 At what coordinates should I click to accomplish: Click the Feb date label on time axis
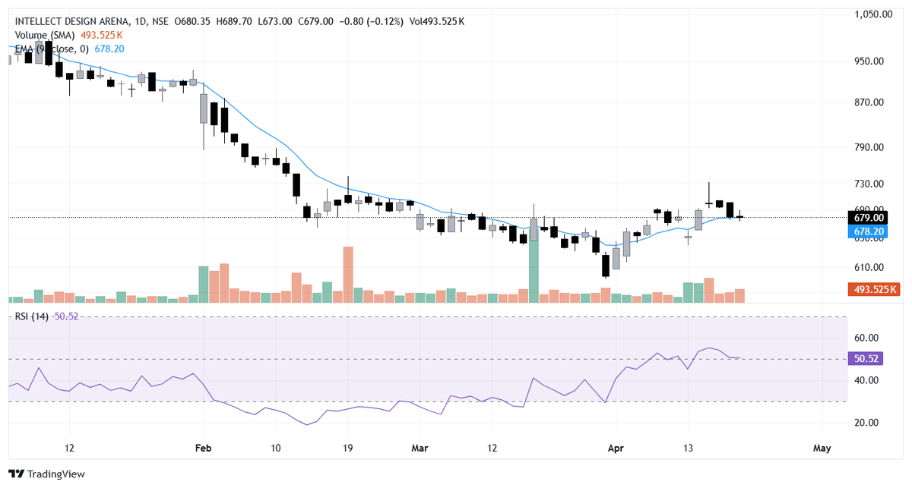202,448
